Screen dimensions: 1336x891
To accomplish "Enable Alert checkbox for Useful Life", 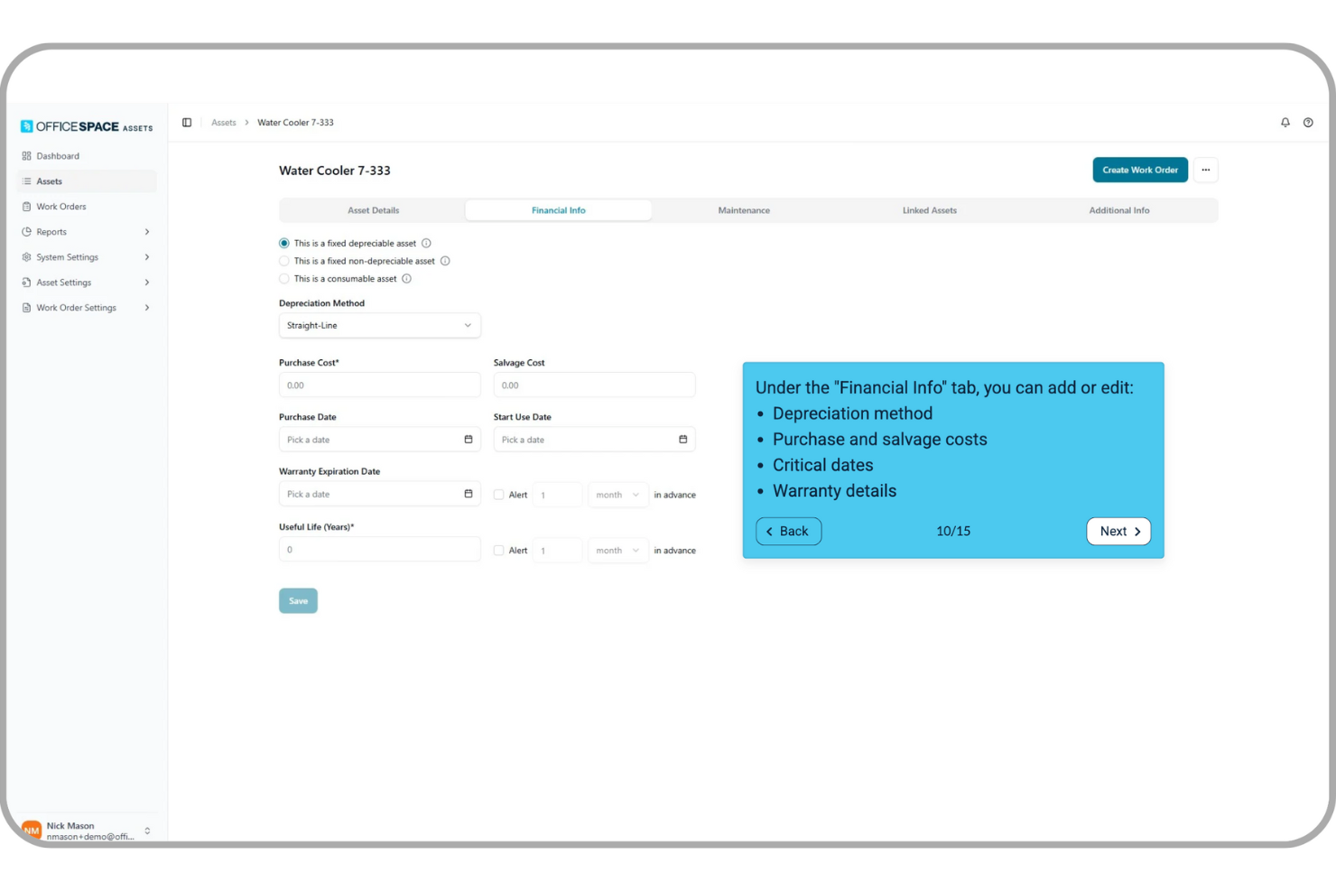I will [498, 550].
